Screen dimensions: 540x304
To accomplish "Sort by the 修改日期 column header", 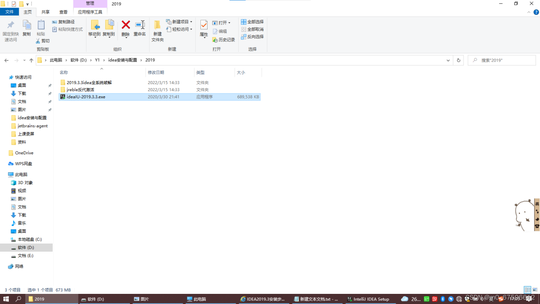I will 170,73.
